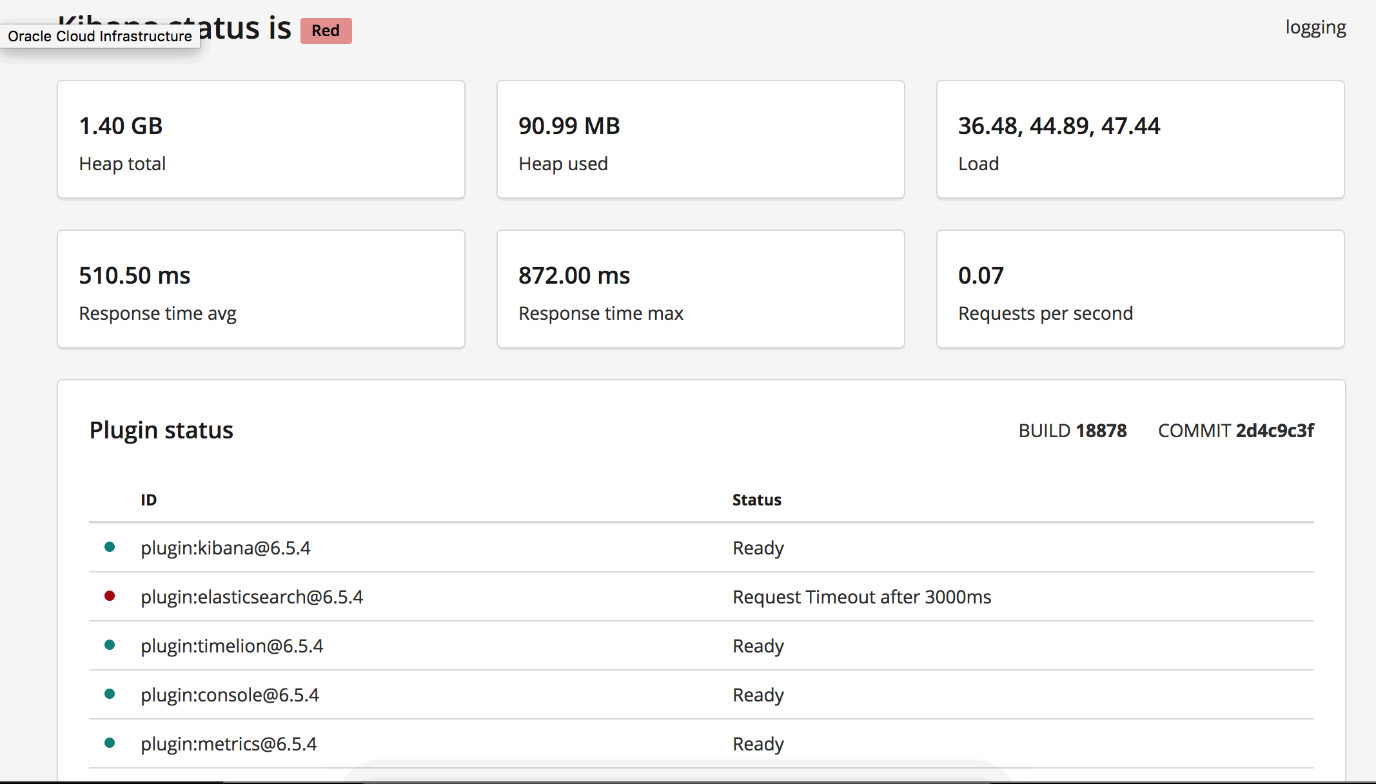This screenshot has height=784, width=1376.
Task: Click the green status dot beside plugin:console@6.5.4
Action: [111, 694]
